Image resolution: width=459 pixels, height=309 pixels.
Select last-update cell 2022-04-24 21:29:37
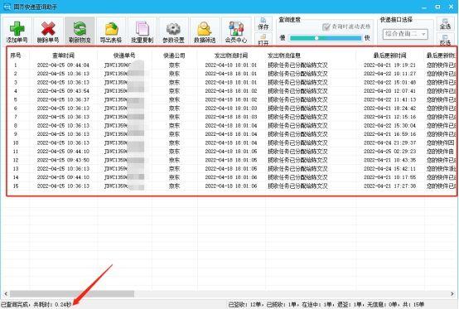point(389,142)
